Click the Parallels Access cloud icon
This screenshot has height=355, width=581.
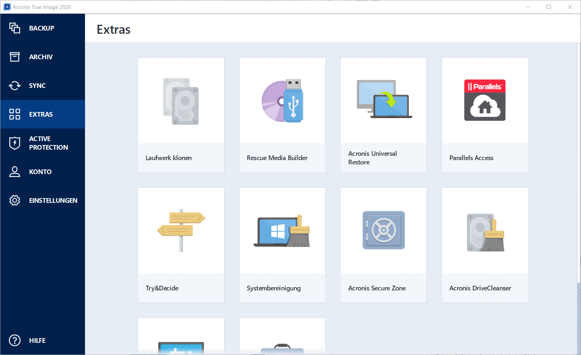coord(485,100)
